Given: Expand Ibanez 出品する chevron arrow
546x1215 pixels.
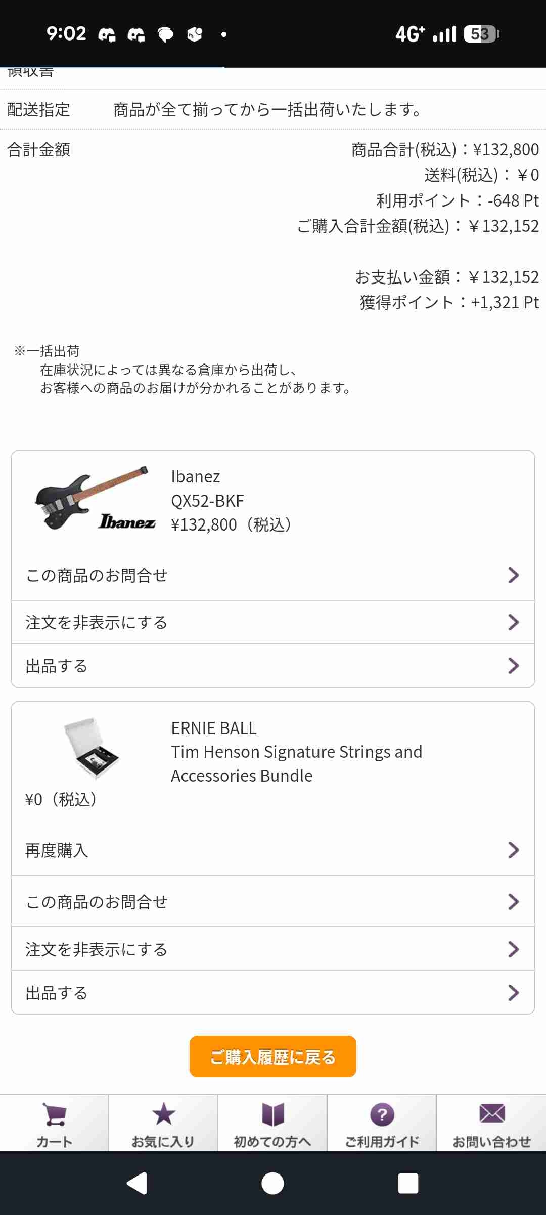Looking at the screenshot, I should coord(513,666).
